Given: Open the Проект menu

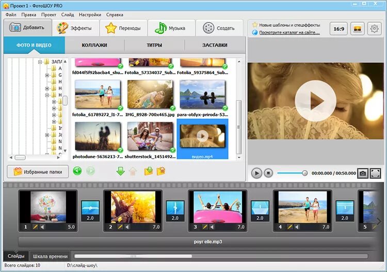Looking at the screenshot, I should (49, 15).
